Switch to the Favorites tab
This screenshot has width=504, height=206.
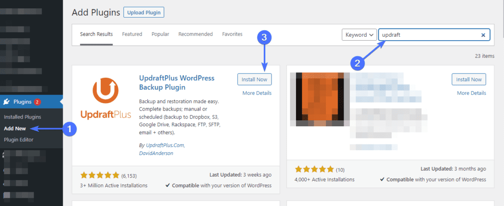coord(232,34)
